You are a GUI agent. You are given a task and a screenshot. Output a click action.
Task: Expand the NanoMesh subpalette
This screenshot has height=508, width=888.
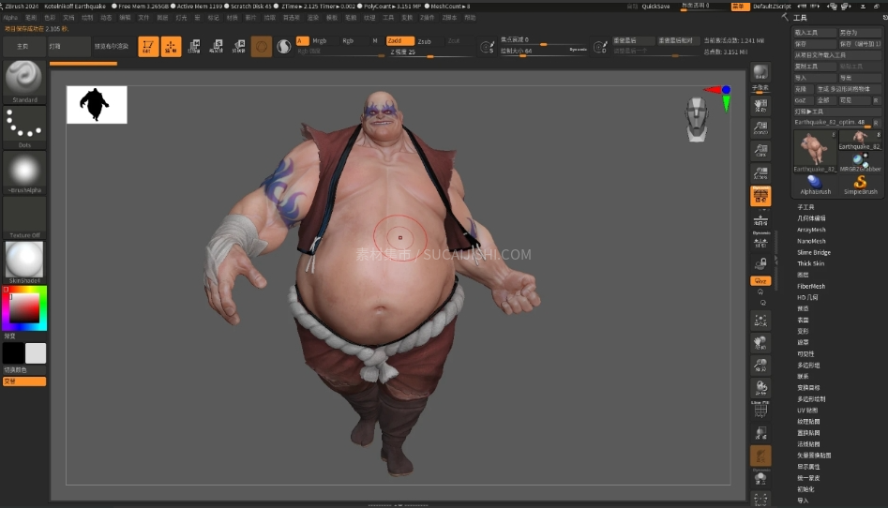pos(812,241)
